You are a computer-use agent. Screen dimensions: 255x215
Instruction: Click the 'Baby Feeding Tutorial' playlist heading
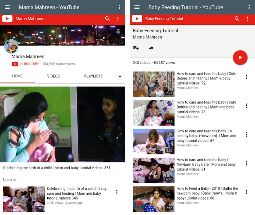155,31
